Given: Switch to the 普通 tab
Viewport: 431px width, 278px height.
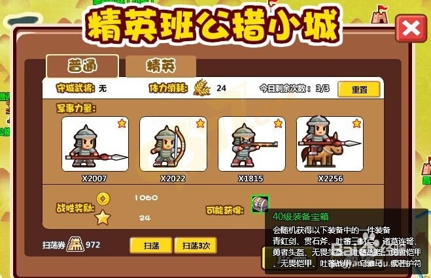Looking at the screenshot, I should [x=82, y=66].
